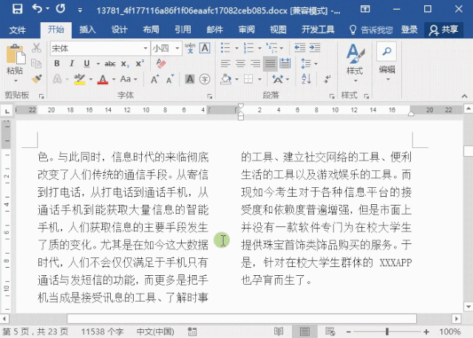Viewport: 473px width, 338px height.
Task: Open the 文件 menu
Action: pyautogui.click(x=17, y=30)
